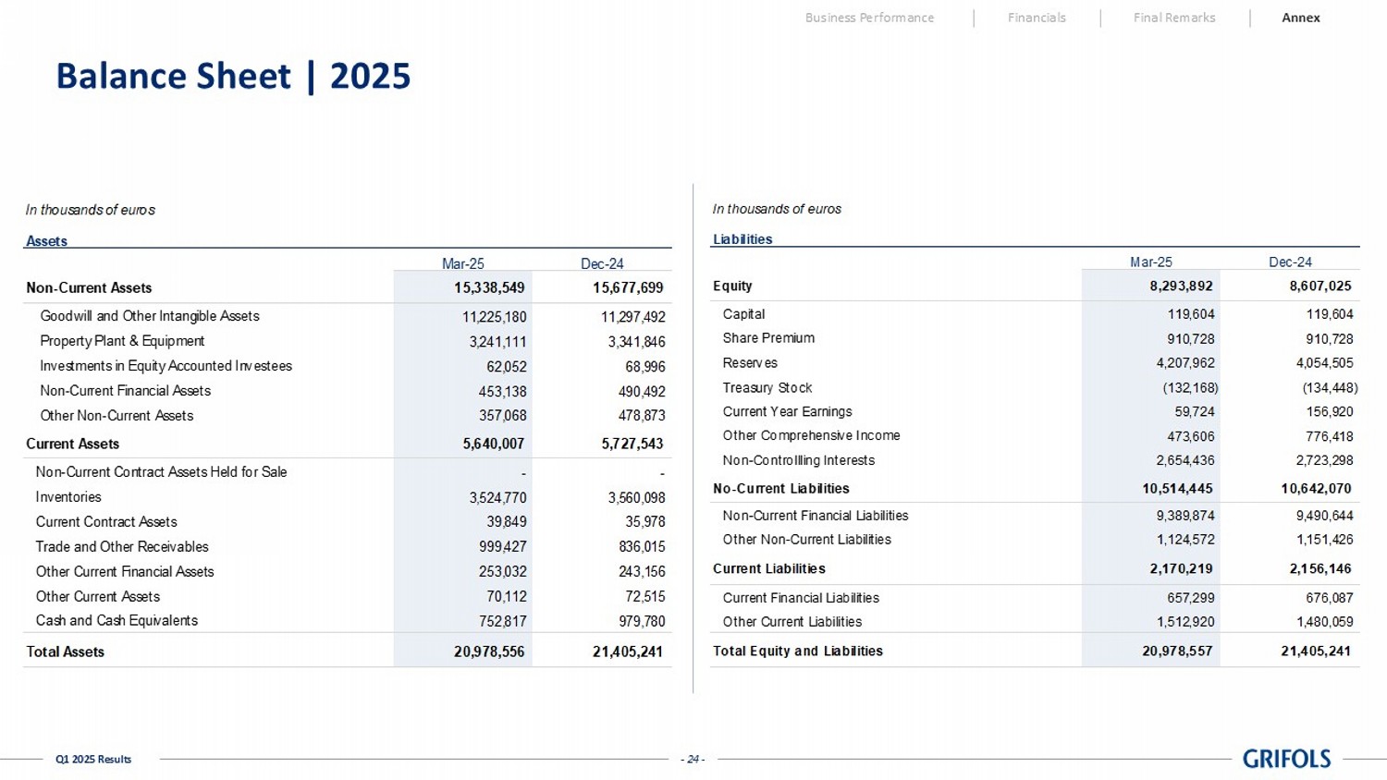Click the Dec-24 column header under Liabilities
The image size is (1387, 780).
pos(1290,262)
